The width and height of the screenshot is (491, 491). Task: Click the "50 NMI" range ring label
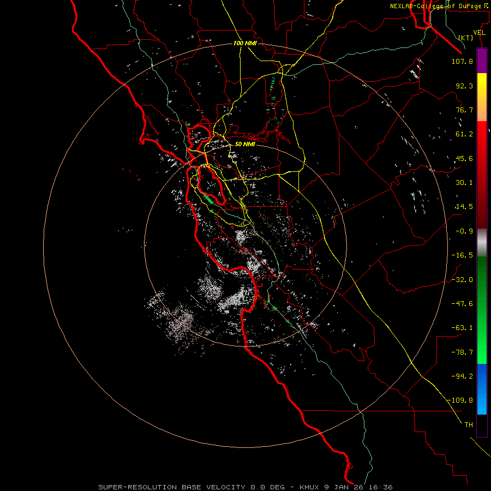(x=245, y=144)
